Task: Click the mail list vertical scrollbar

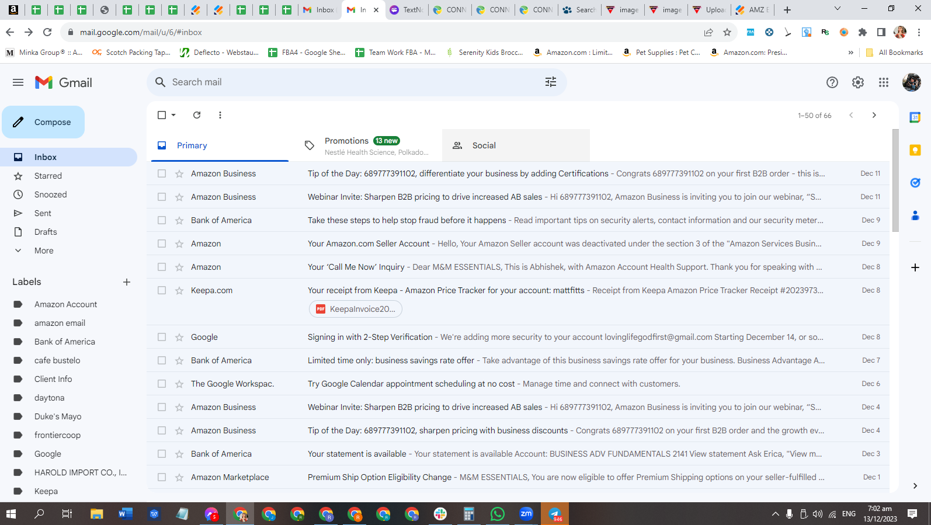Action: (x=895, y=180)
